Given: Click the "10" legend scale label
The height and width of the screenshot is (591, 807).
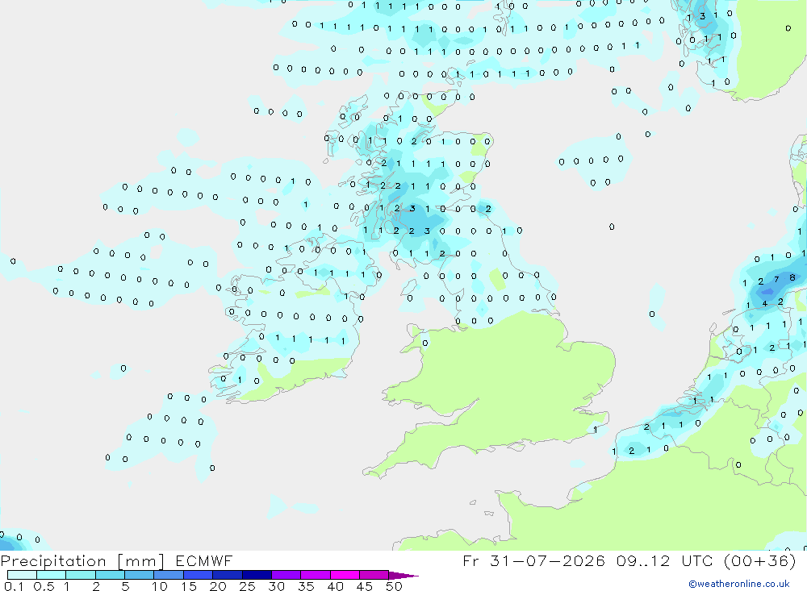Looking at the screenshot, I should tap(160, 586).
